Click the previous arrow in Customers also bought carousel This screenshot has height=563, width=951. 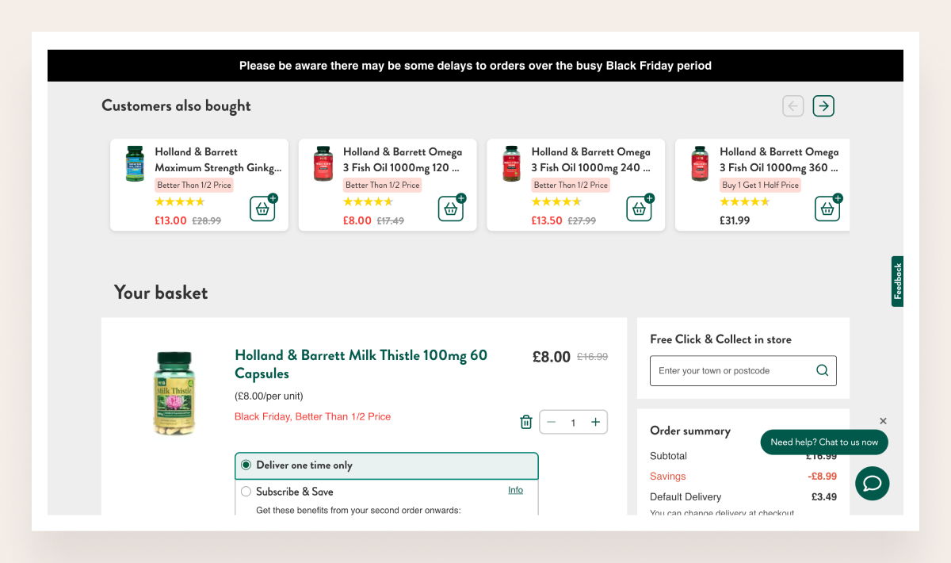pyautogui.click(x=793, y=105)
